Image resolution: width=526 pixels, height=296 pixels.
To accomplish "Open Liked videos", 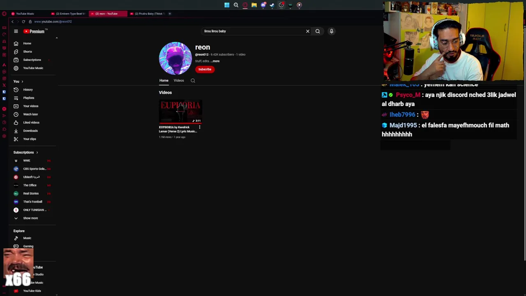I will [31, 123].
